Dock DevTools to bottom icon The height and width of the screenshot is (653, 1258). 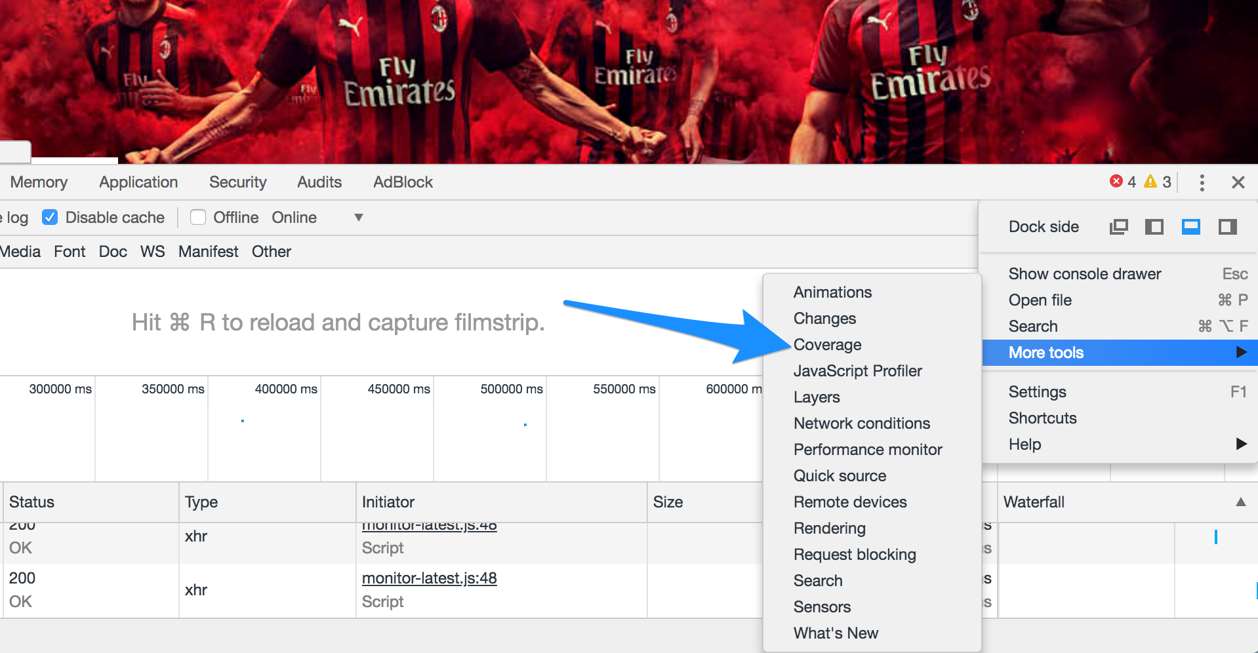tap(1191, 227)
